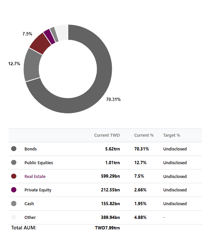Click the dark red Real Estate dot
This screenshot has height=234, width=202.
click(14, 176)
